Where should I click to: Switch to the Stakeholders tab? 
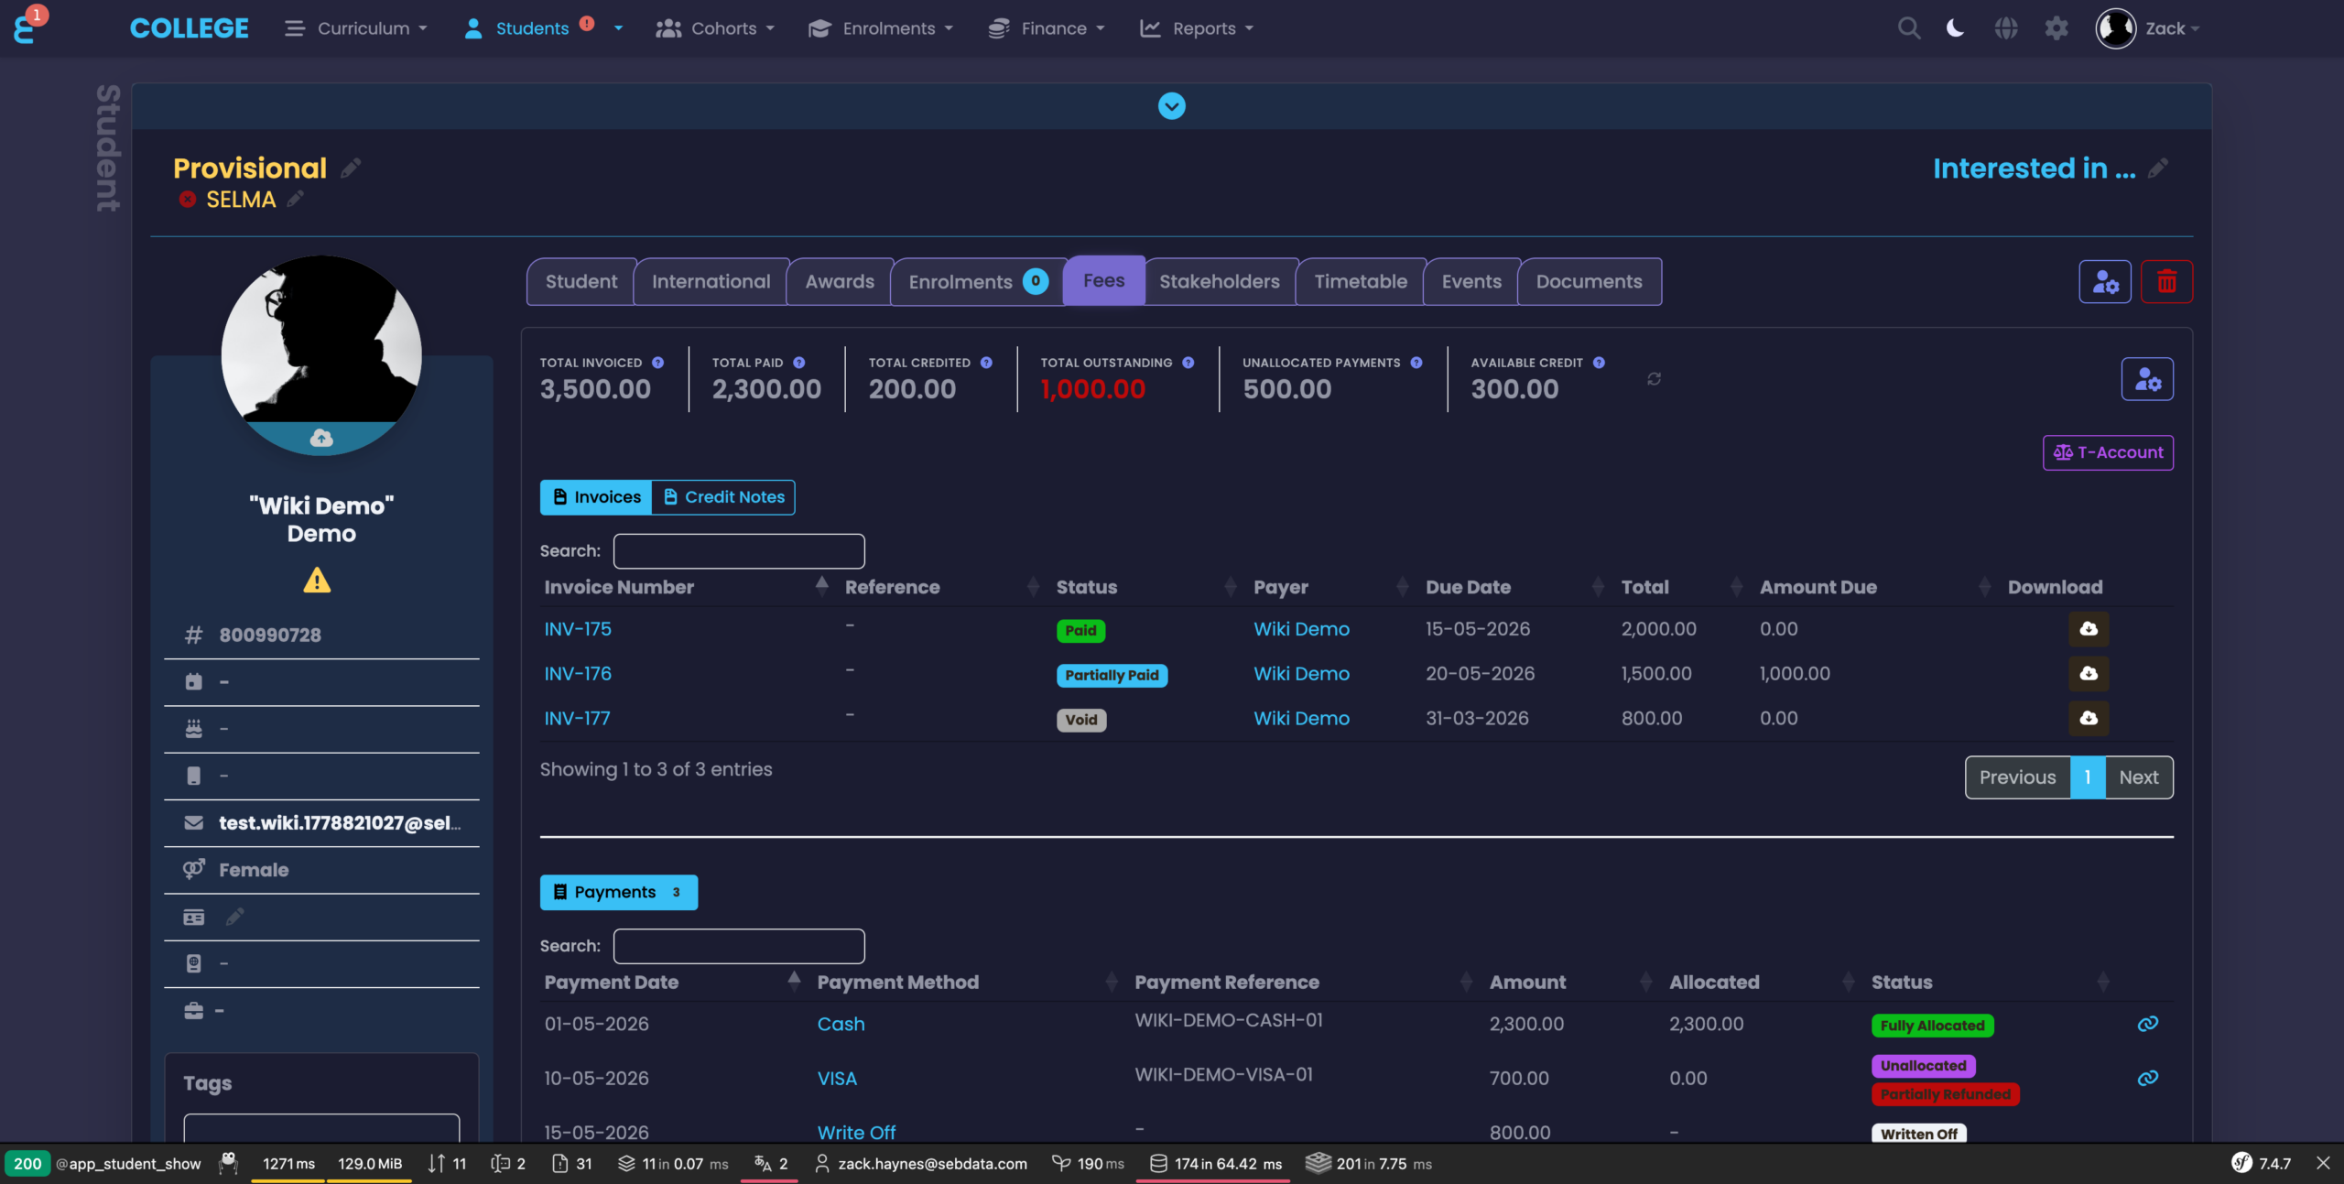pyautogui.click(x=1220, y=282)
